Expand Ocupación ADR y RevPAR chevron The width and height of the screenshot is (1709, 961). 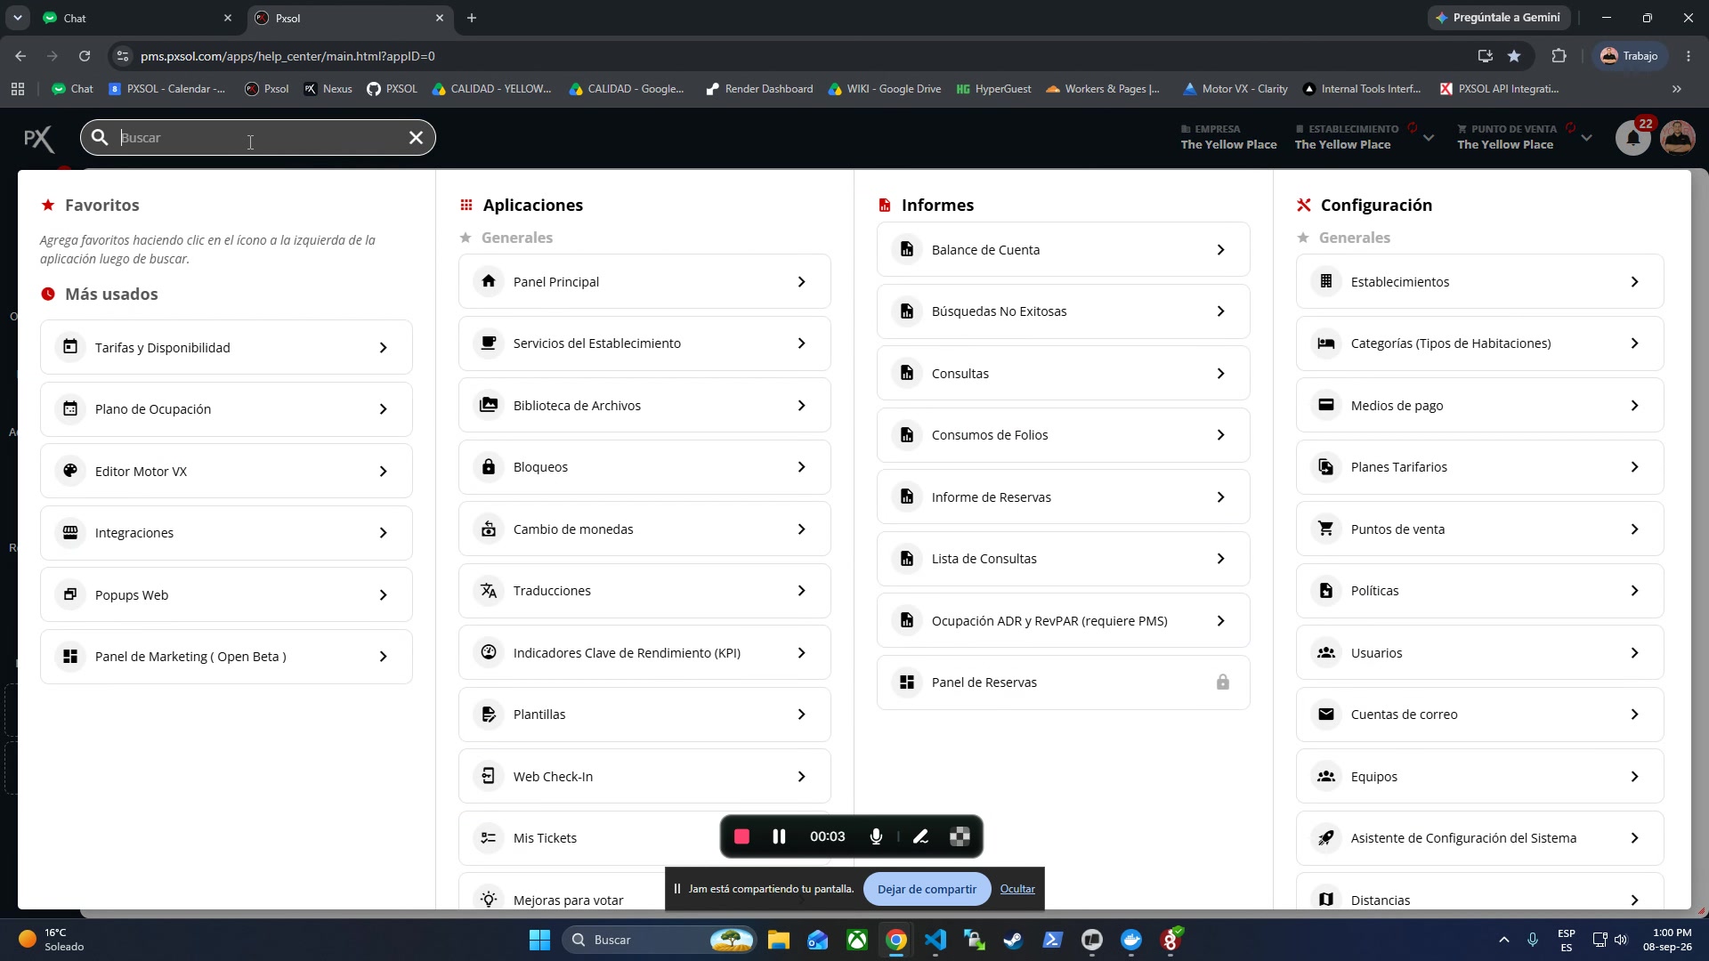(1220, 621)
